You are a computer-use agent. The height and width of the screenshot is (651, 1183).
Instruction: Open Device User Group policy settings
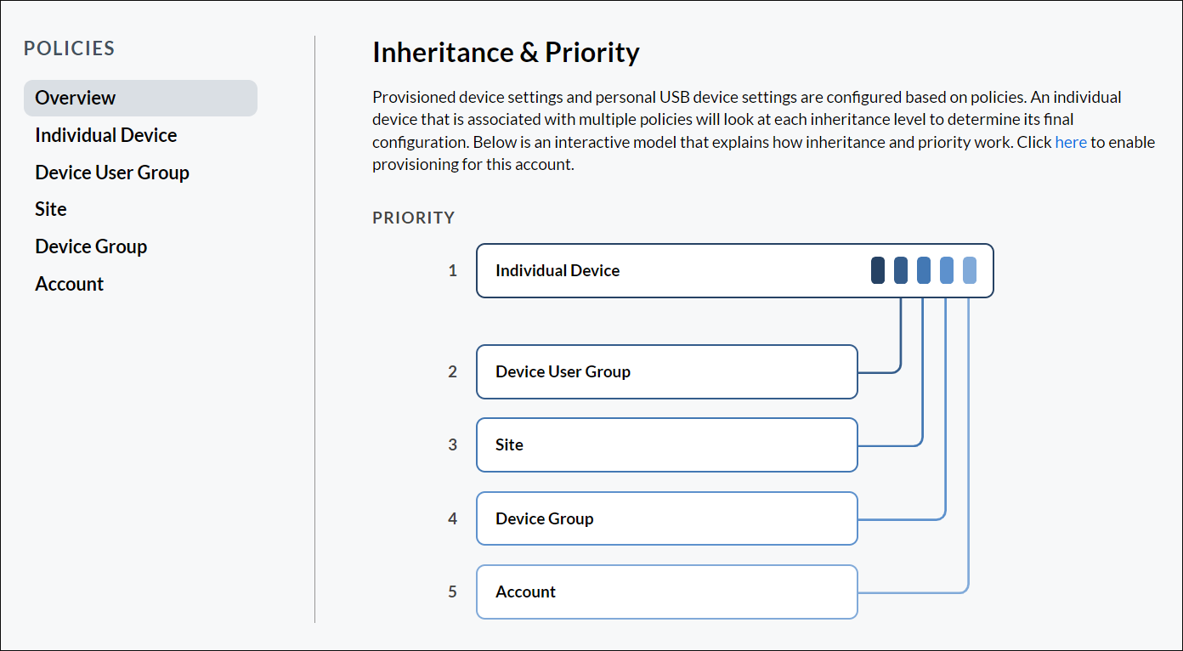pyautogui.click(x=111, y=172)
